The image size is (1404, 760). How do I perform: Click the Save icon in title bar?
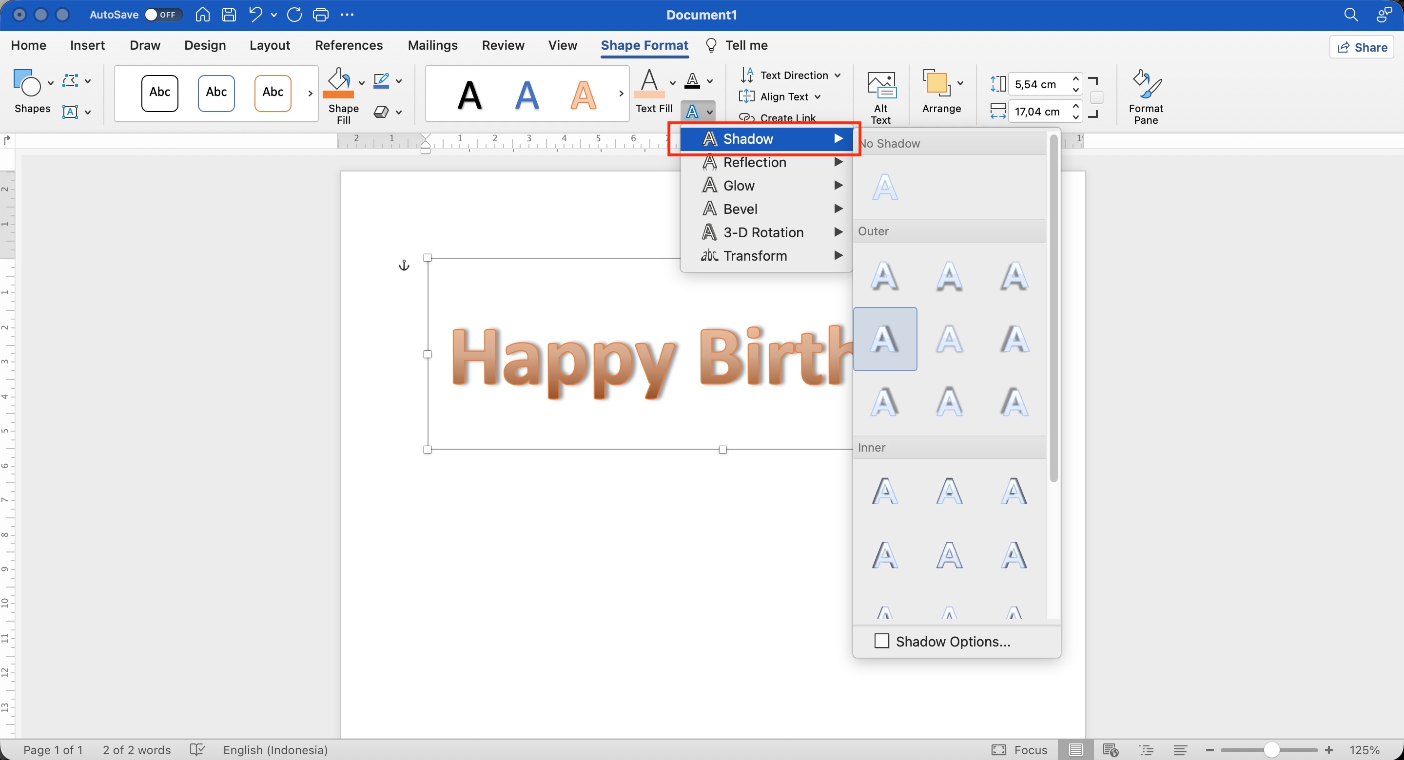[x=229, y=15]
